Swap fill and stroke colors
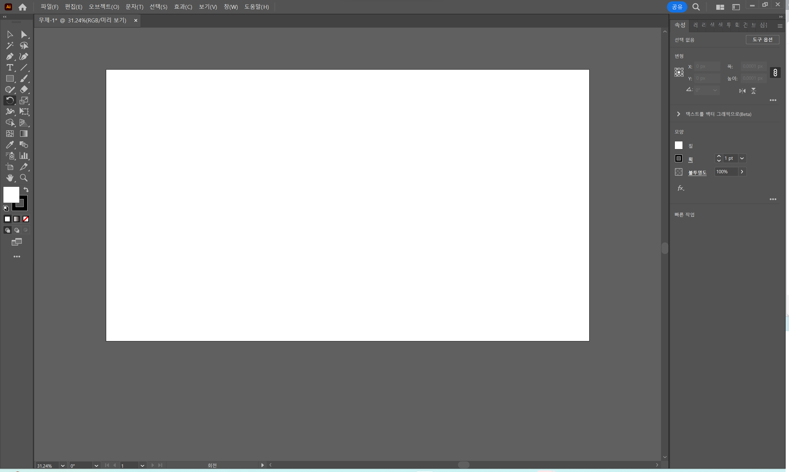Screen dimensions: 789x472 26,190
